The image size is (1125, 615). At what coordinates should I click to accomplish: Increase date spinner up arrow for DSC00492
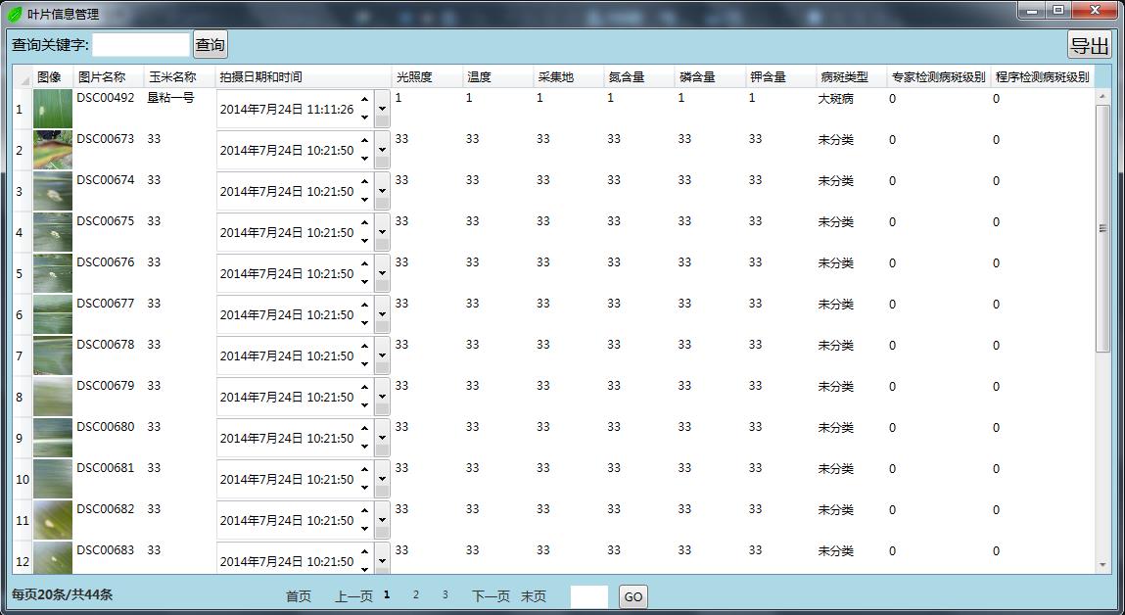click(x=365, y=101)
